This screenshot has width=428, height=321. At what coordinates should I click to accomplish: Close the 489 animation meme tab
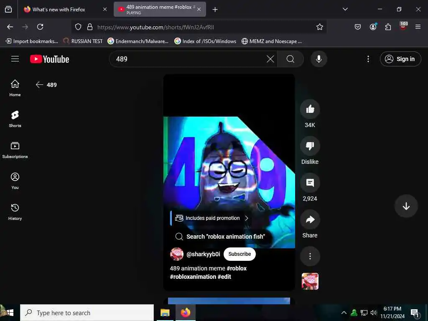(199, 9)
